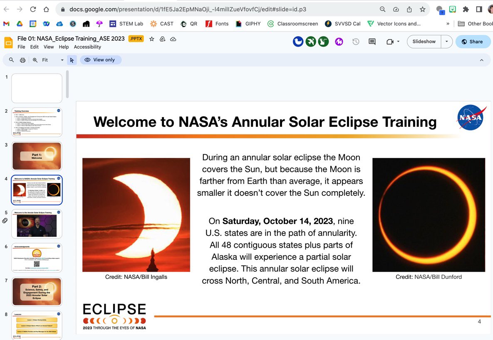
Task: Open the Google Drive bookmark
Action: pos(20,24)
